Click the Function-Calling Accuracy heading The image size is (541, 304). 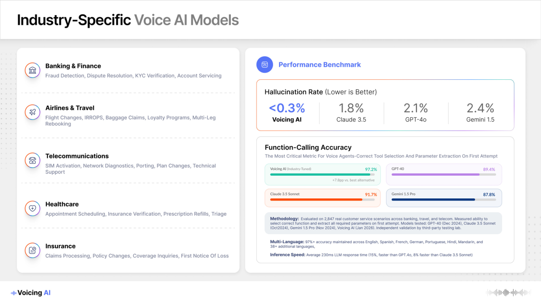(308, 147)
